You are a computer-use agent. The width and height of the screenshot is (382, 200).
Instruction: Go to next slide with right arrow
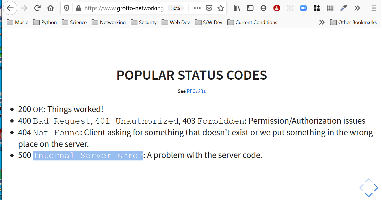pyautogui.click(x=376, y=188)
